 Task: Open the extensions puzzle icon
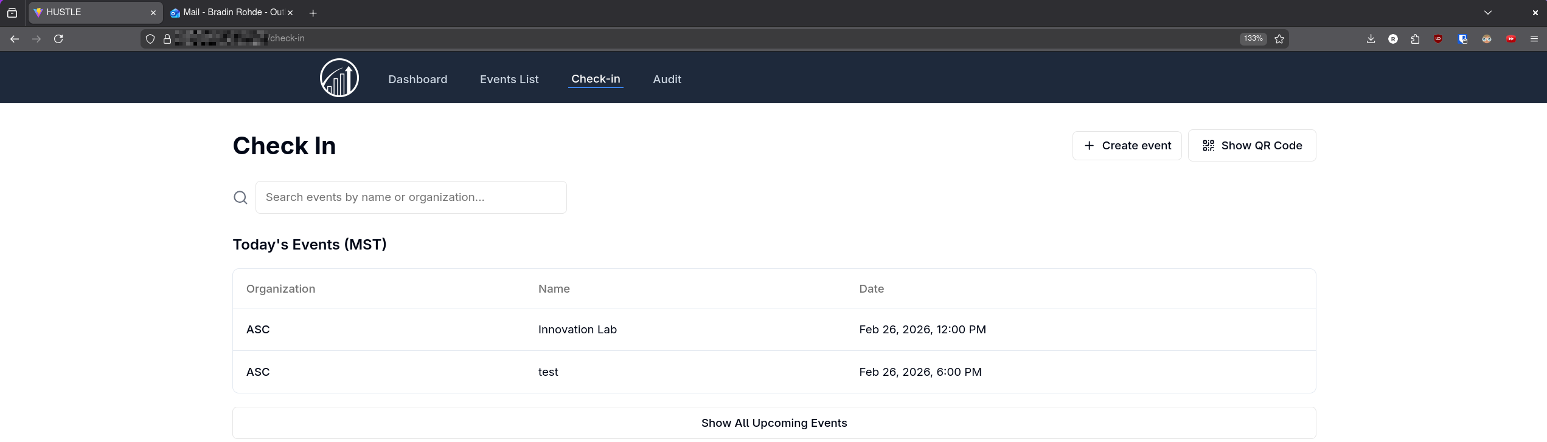(x=1415, y=39)
